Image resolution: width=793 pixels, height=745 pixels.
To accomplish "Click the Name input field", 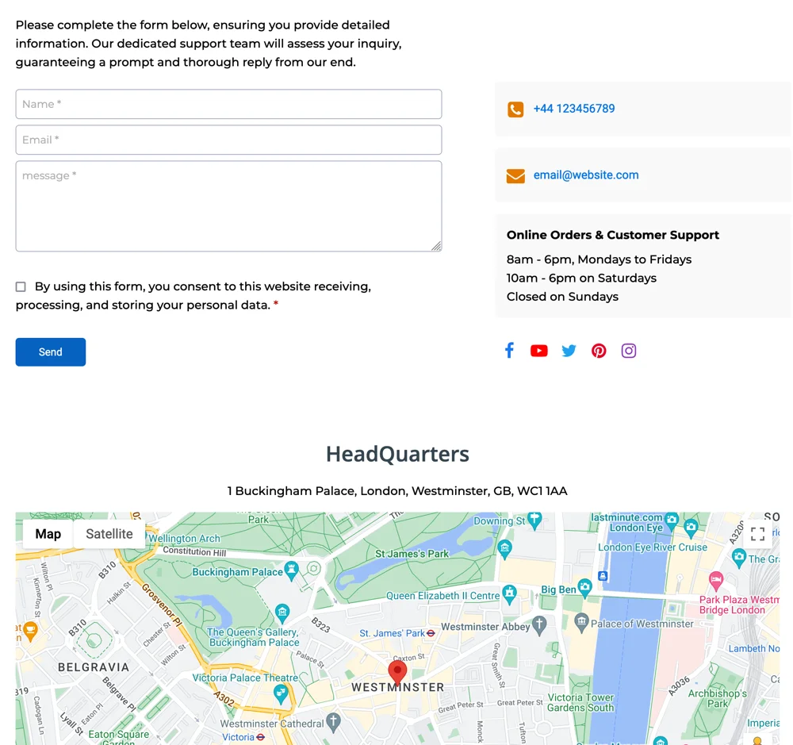I will pos(228,104).
